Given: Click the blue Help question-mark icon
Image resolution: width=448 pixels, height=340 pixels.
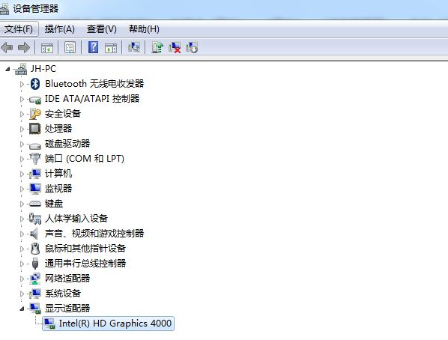Looking at the screenshot, I should (x=94, y=47).
